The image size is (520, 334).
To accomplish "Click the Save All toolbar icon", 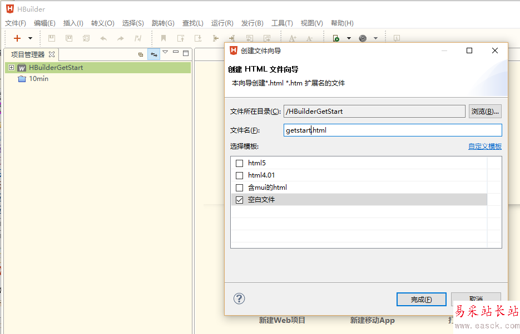I will point(86,38).
